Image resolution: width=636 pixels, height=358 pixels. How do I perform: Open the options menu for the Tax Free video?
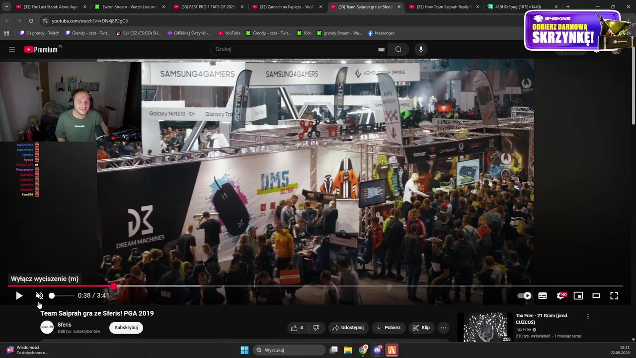click(x=588, y=317)
